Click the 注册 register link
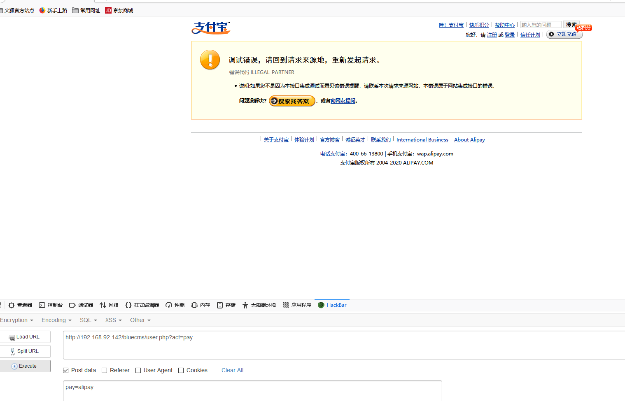Image resolution: width=625 pixels, height=401 pixels. pos(492,35)
